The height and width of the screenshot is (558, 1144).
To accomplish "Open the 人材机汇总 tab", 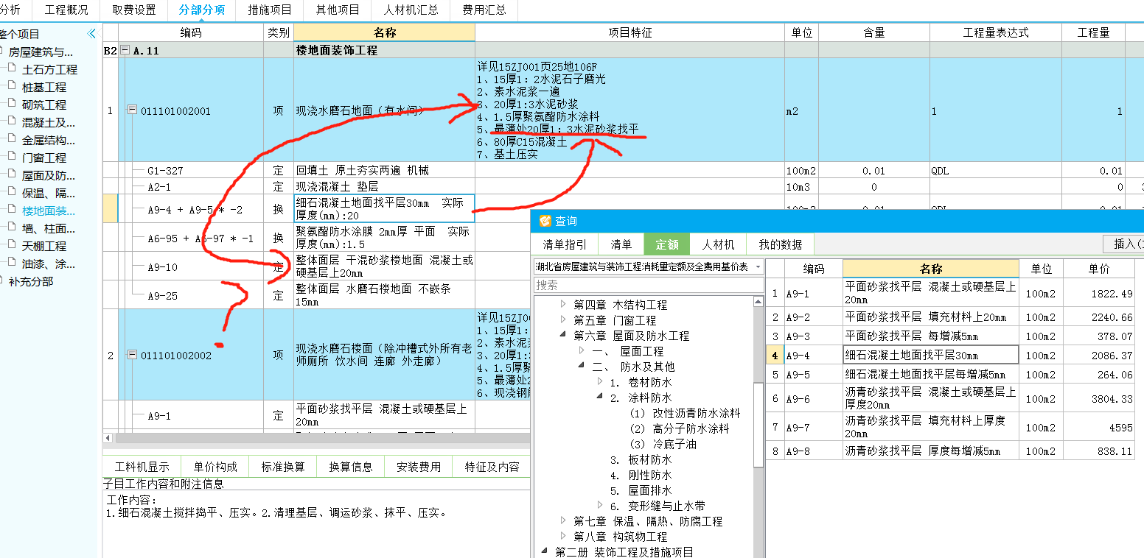I will point(411,10).
